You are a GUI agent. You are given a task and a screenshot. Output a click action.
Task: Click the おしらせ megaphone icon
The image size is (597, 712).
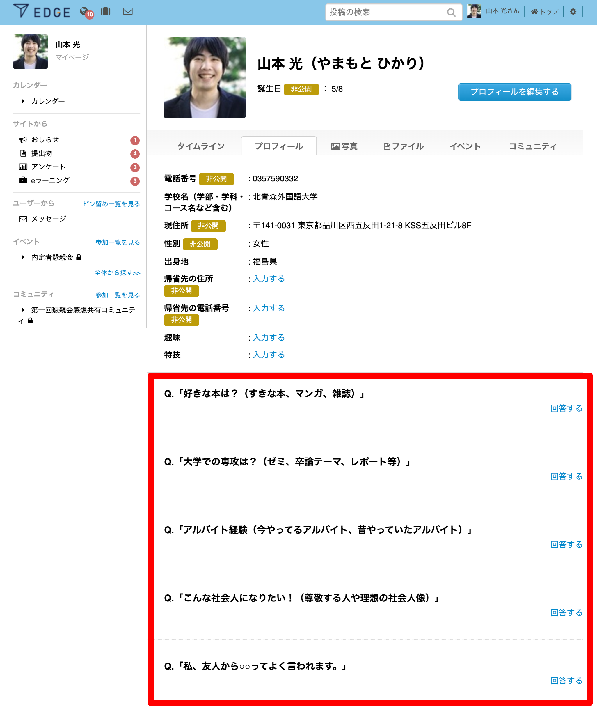pyautogui.click(x=23, y=140)
